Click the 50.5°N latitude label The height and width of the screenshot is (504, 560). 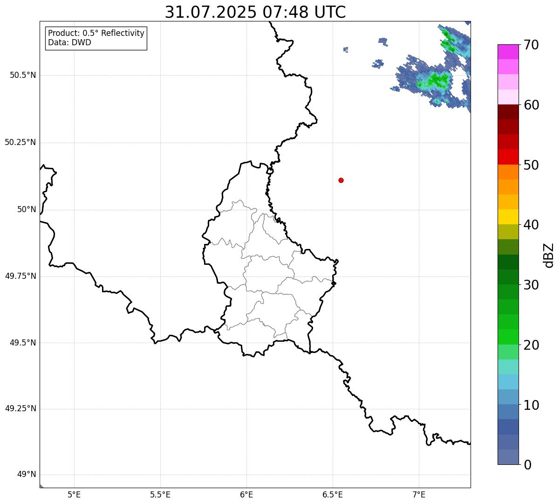(23, 75)
